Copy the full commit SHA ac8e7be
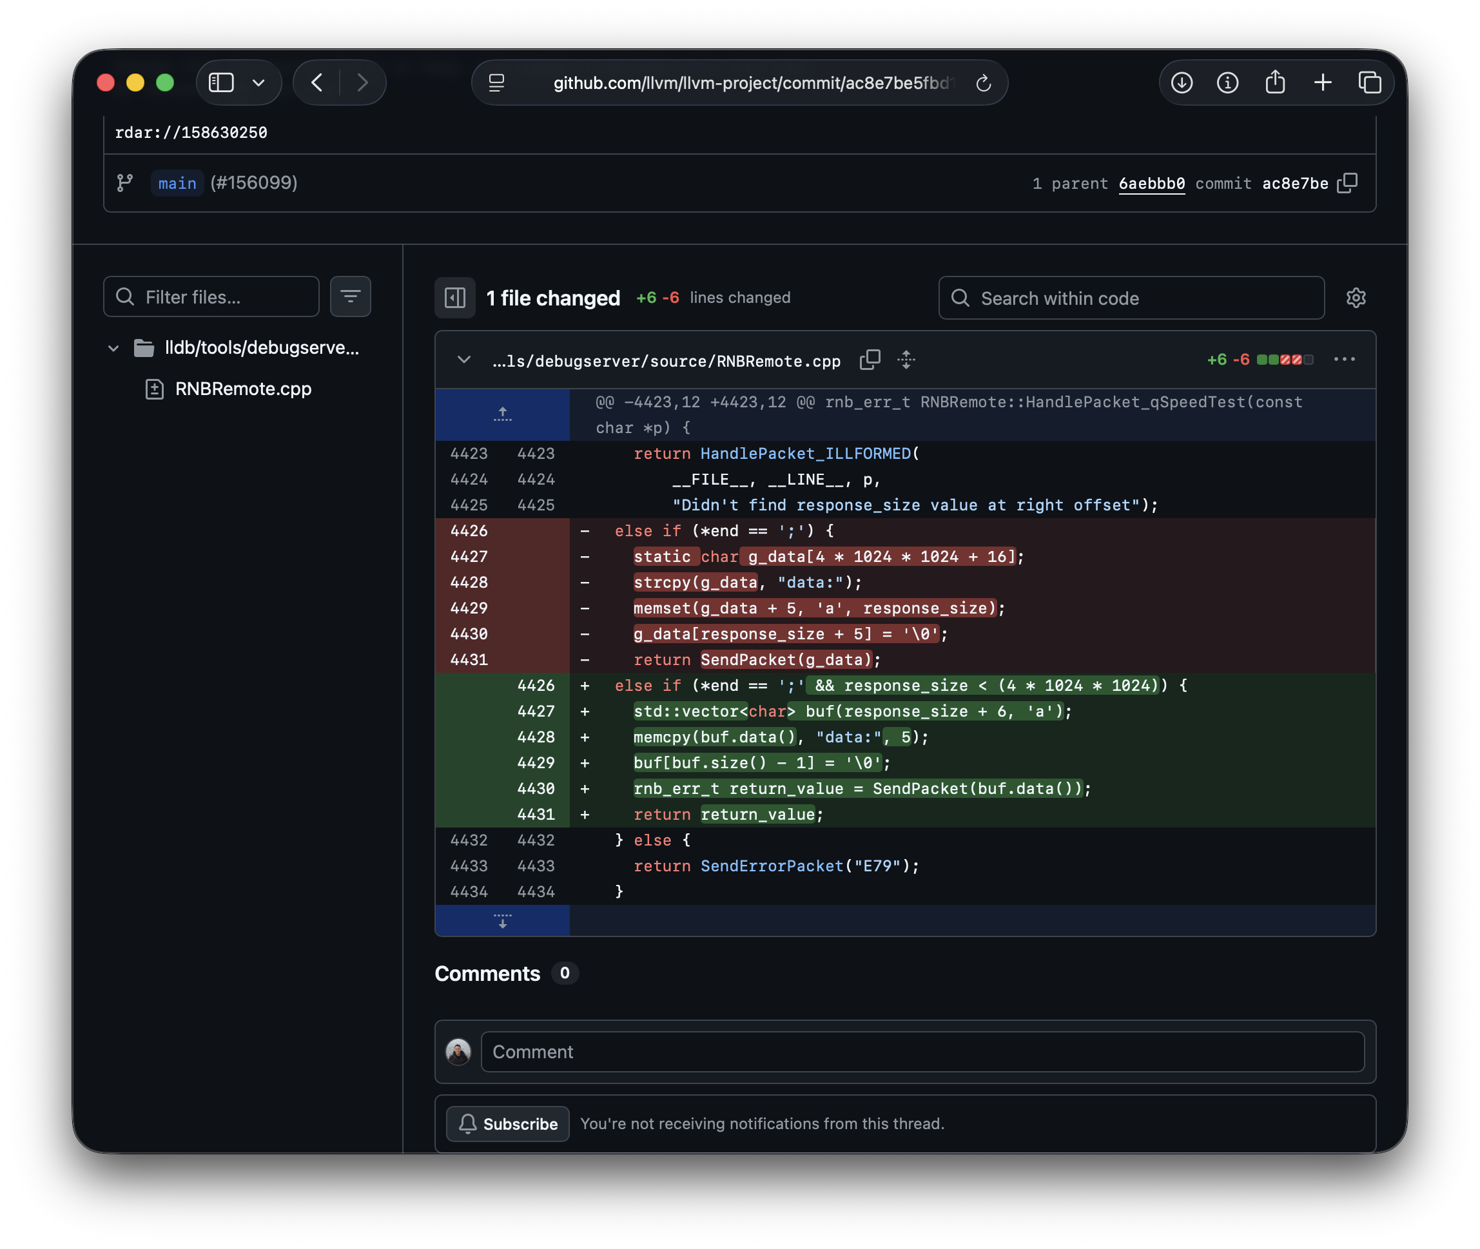This screenshot has height=1249, width=1480. tap(1347, 184)
